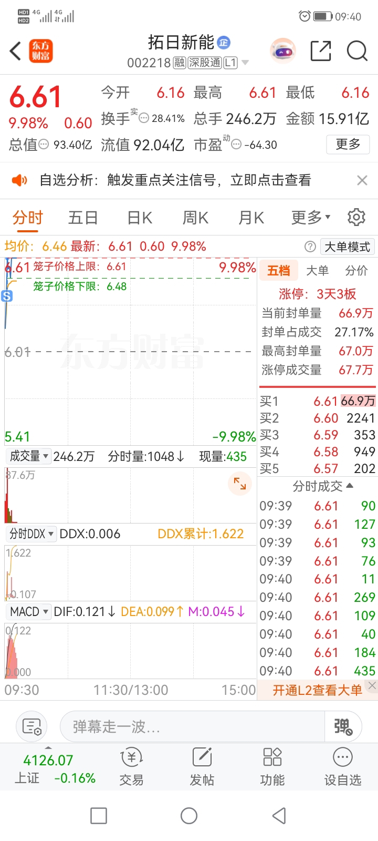Select the 分价 tab
378x841 pixels.
pos(356,271)
